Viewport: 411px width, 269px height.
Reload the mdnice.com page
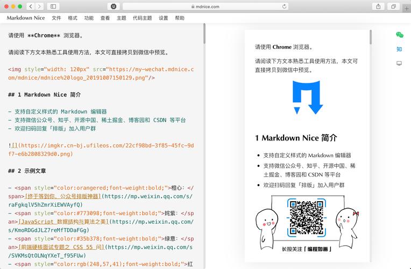284,6
